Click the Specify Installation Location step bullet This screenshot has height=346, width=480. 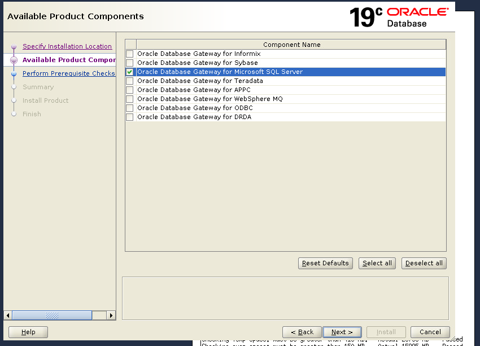point(14,46)
